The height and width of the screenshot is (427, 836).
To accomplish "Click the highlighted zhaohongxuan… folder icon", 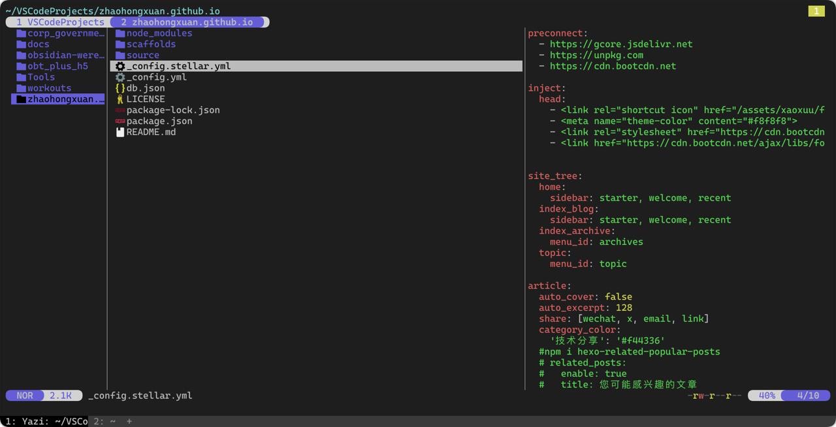I will coord(21,99).
